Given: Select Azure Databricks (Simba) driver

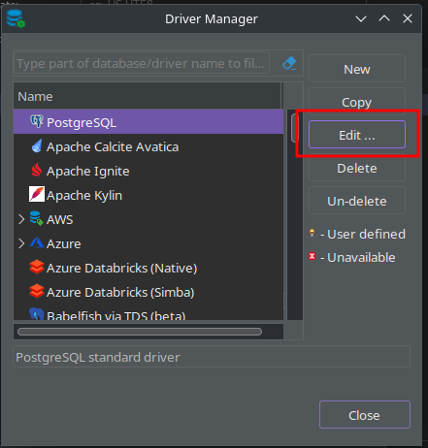Looking at the screenshot, I should (148, 292).
